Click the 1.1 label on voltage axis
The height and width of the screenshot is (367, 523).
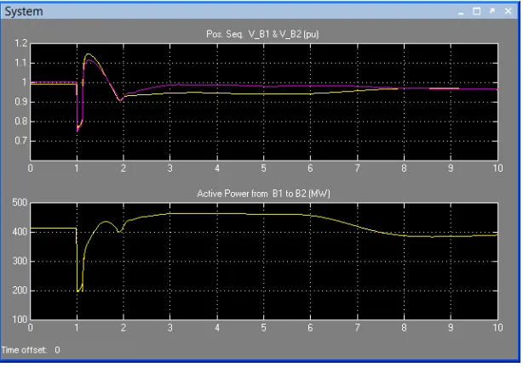20,63
